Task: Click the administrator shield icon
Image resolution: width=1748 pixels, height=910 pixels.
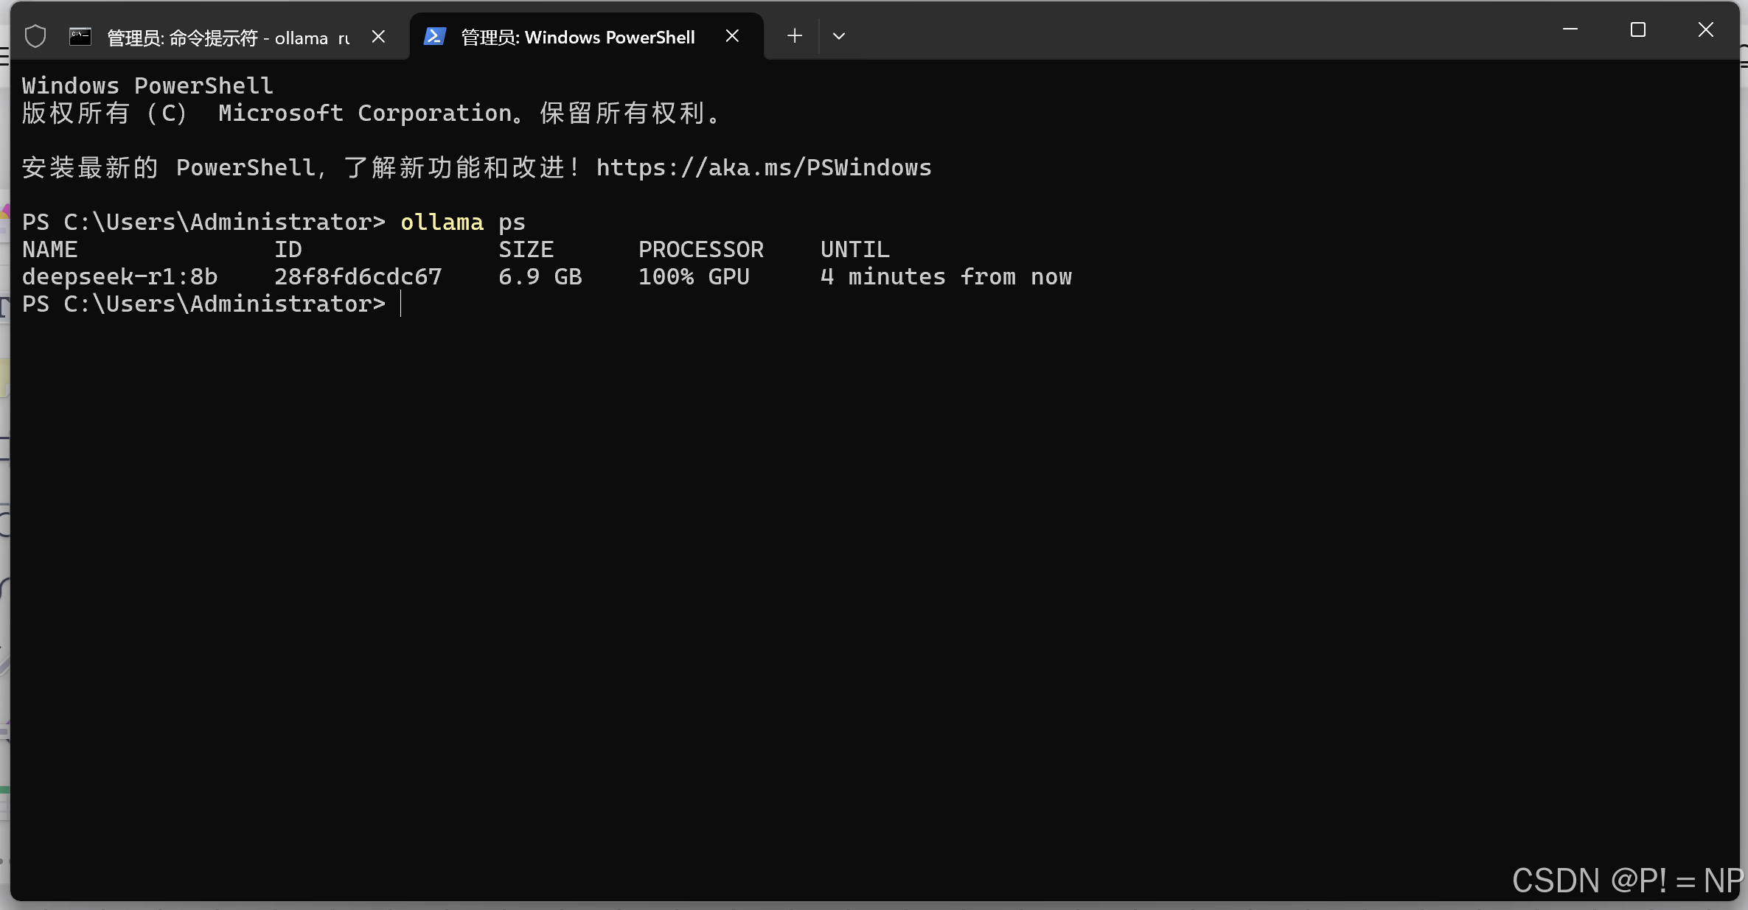Action: point(35,36)
